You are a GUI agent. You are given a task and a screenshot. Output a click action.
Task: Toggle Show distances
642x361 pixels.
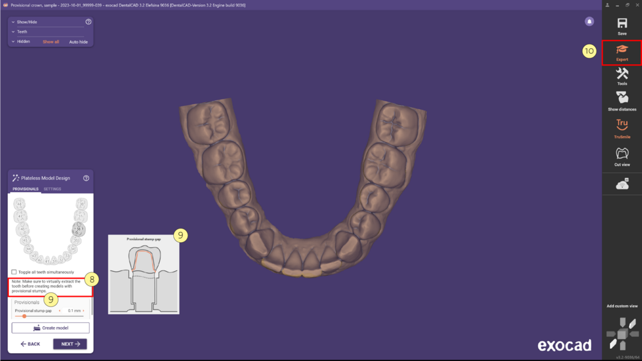(x=622, y=101)
